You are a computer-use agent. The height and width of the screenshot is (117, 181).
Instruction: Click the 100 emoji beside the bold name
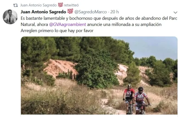[x=70, y=11]
